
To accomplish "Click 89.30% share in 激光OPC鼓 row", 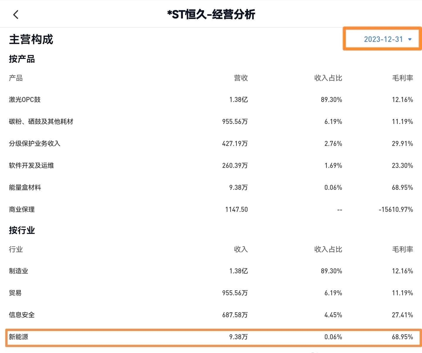I will (331, 100).
